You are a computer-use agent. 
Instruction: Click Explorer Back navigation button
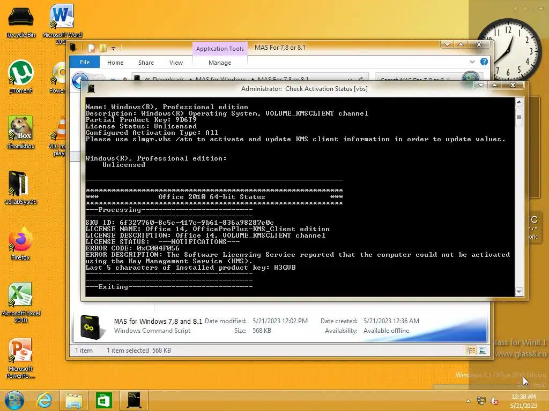point(80,80)
